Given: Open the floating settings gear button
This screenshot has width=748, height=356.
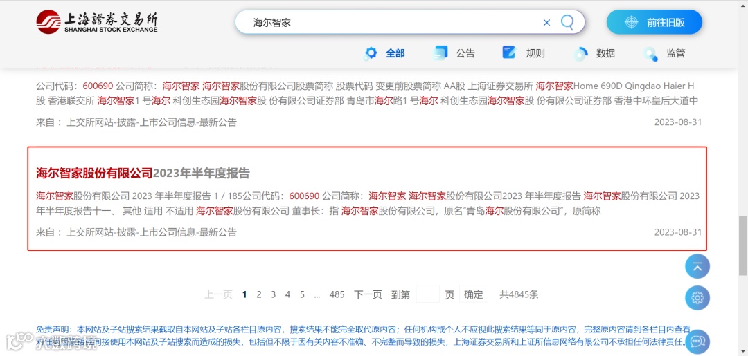Looking at the screenshot, I should coord(697,299).
